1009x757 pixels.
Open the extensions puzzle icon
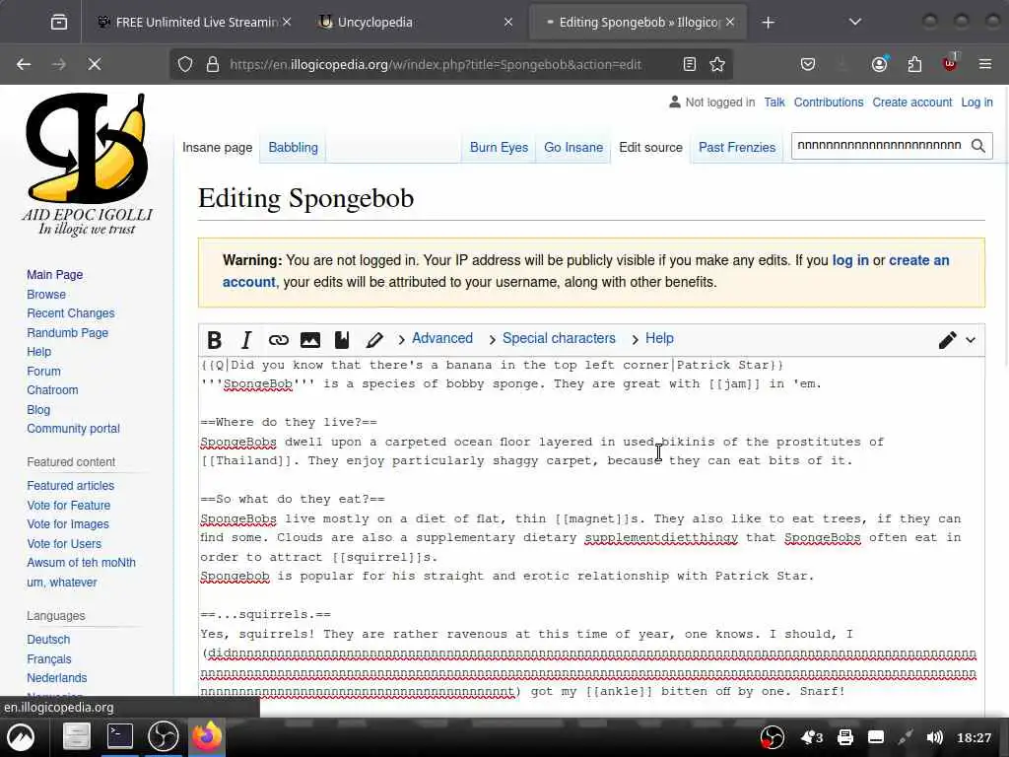pos(914,64)
